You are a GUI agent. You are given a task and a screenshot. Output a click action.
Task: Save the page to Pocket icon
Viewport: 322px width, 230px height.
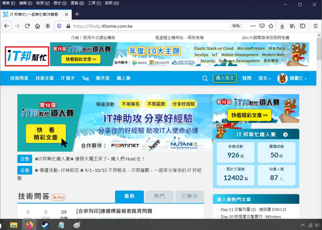click(262, 26)
